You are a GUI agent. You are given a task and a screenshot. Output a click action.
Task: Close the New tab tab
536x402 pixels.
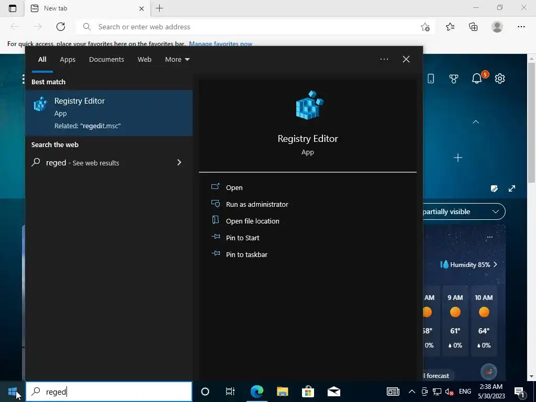pos(141,8)
